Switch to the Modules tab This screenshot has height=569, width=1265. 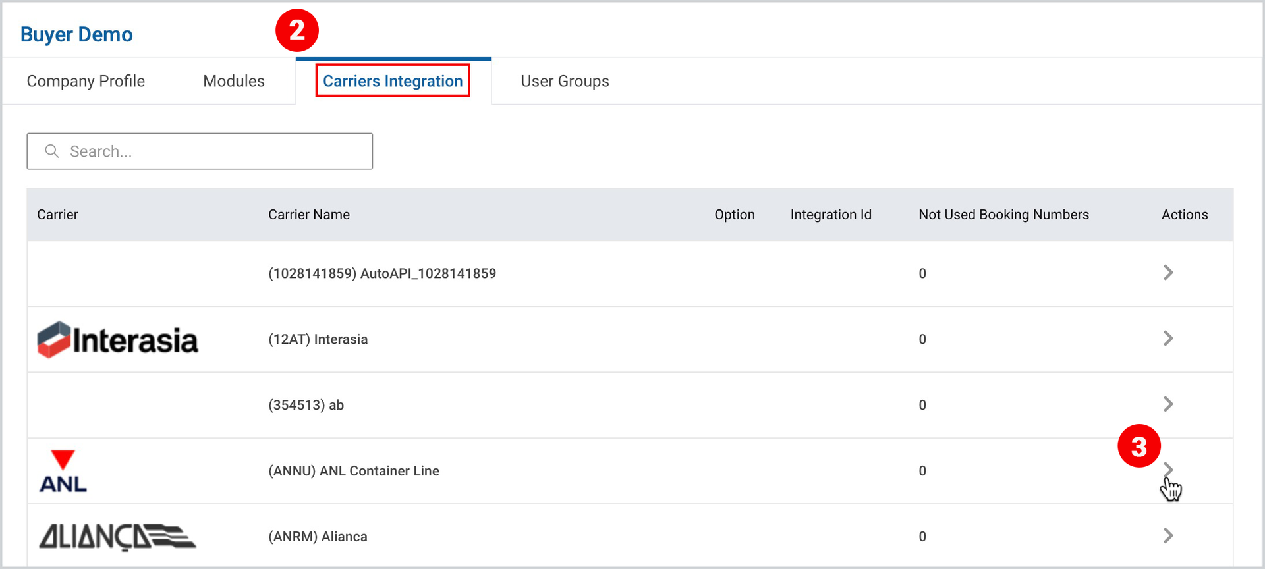234,81
